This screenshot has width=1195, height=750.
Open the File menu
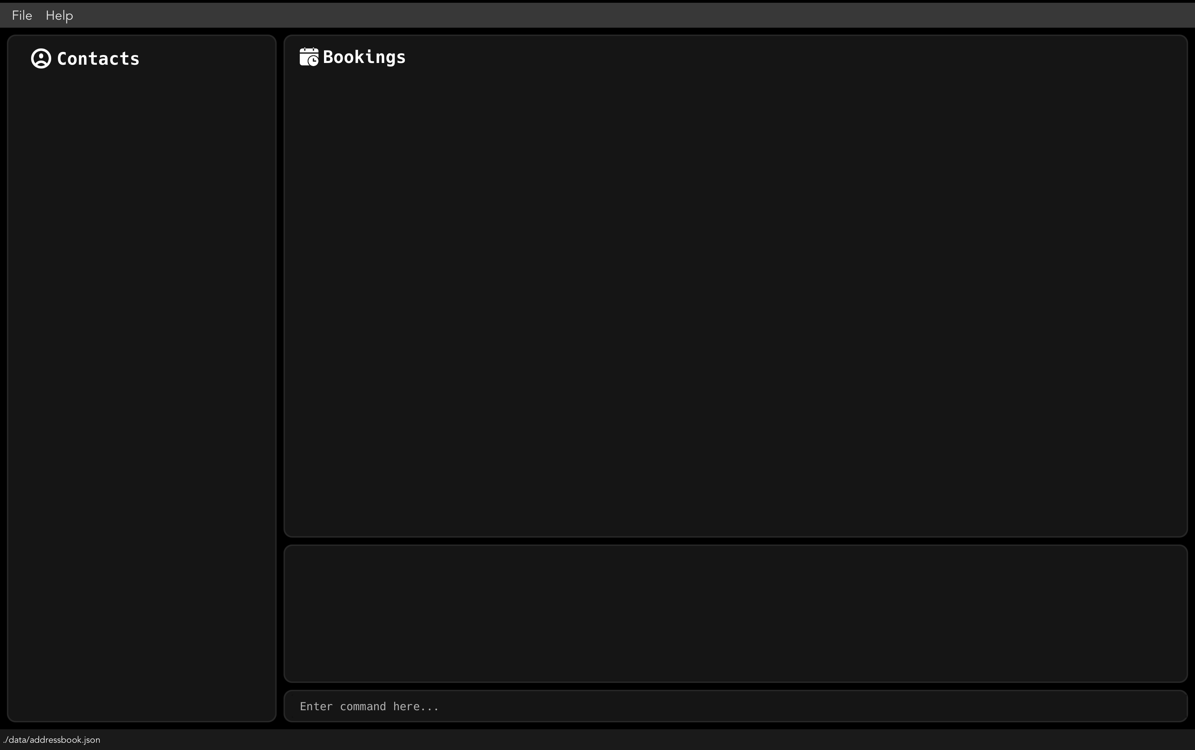point(22,15)
